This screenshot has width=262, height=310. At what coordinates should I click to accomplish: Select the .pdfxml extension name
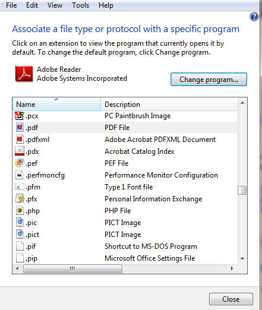pos(37,140)
